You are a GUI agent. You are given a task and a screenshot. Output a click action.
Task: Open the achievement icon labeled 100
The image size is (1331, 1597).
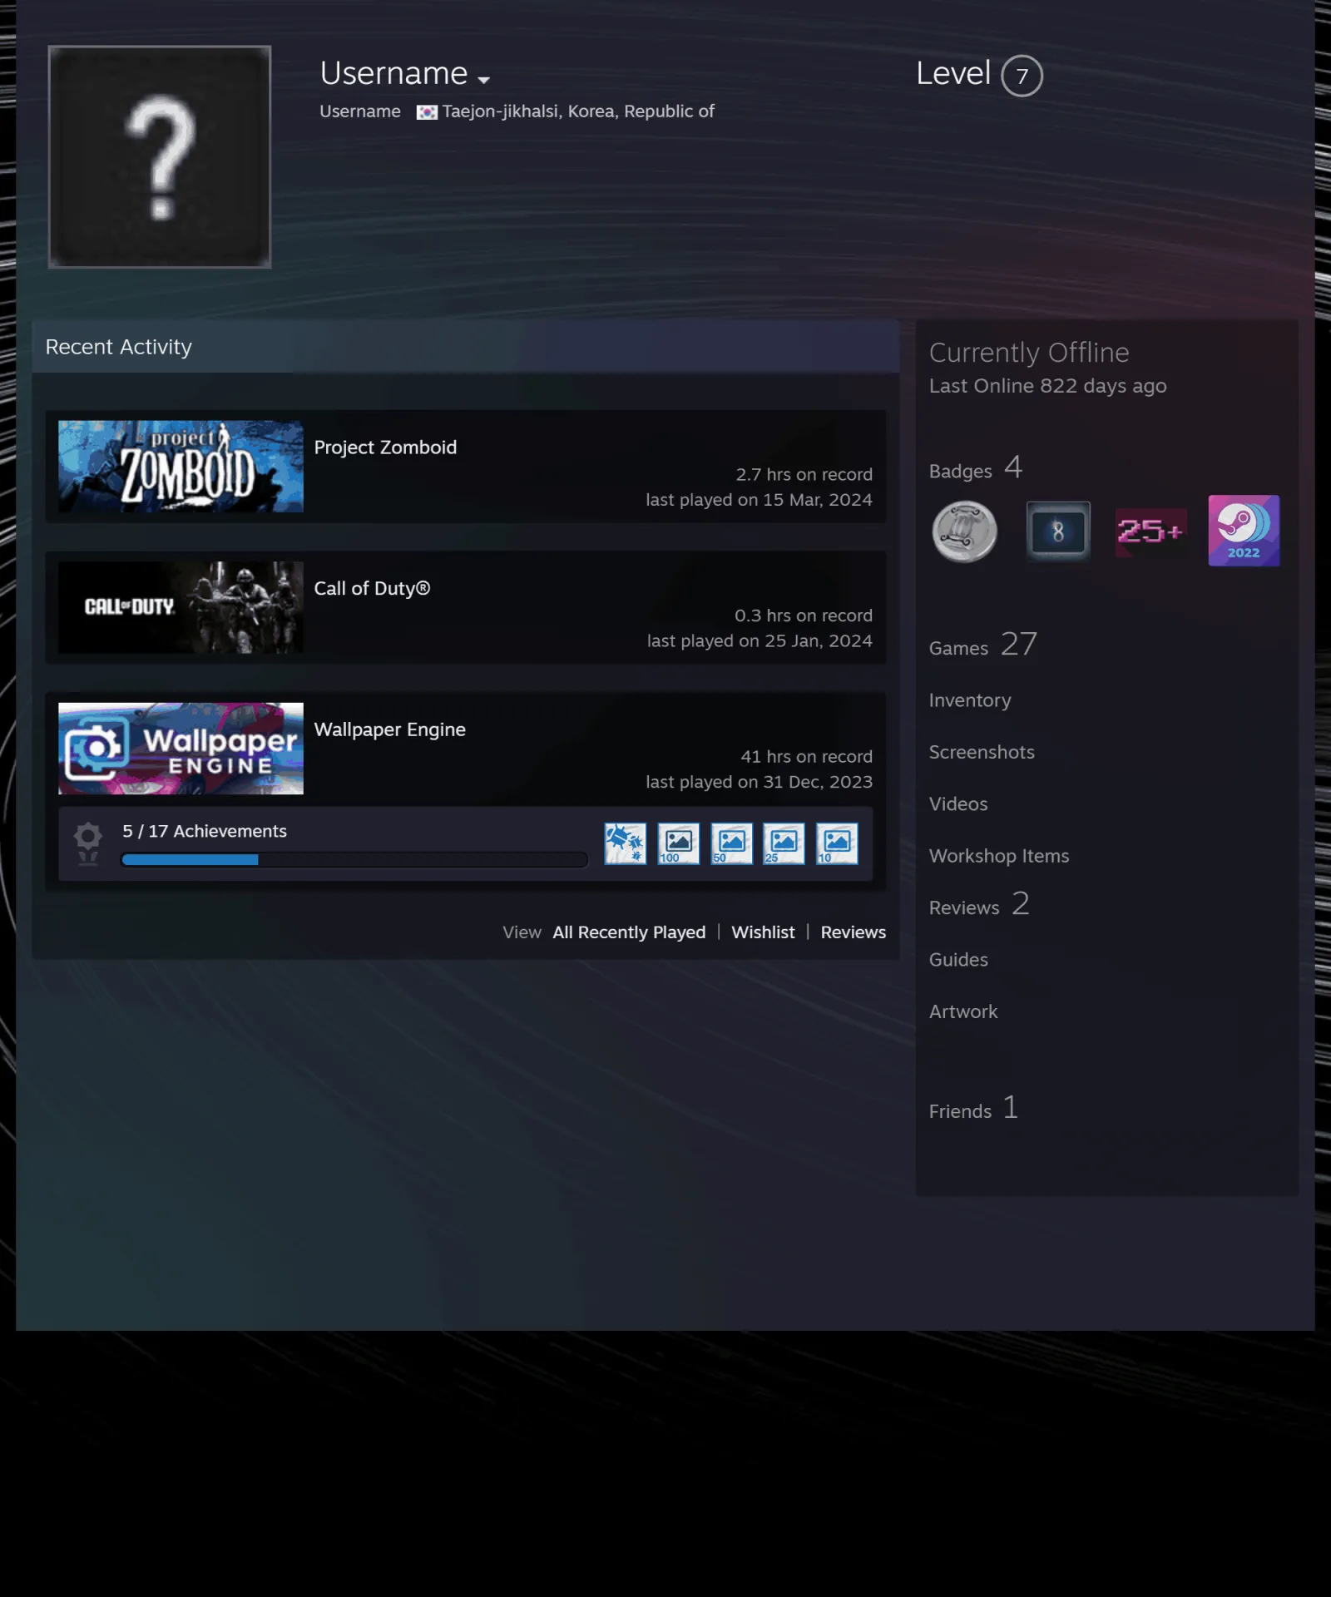point(678,843)
